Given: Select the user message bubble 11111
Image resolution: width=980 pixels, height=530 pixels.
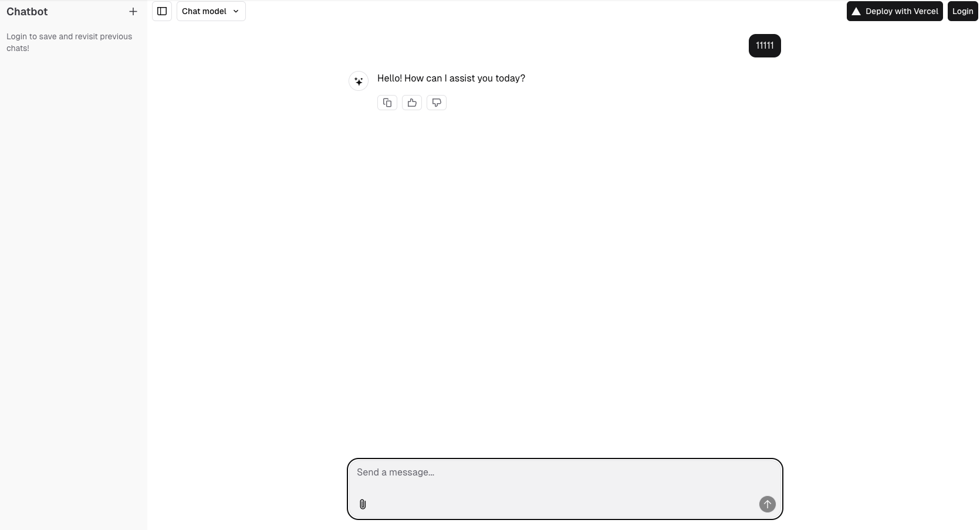Looking at the screenshot, I should click(x=765, y=46).
